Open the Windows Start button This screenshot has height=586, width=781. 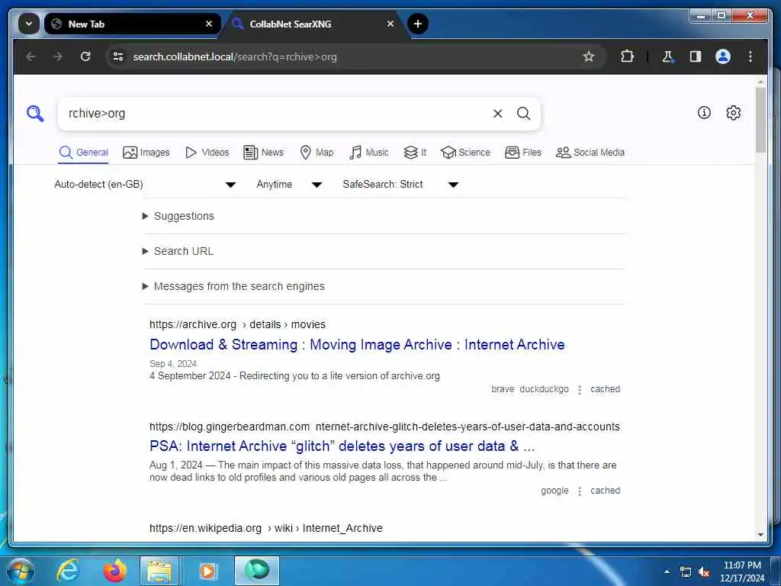[x=21, y=571]
